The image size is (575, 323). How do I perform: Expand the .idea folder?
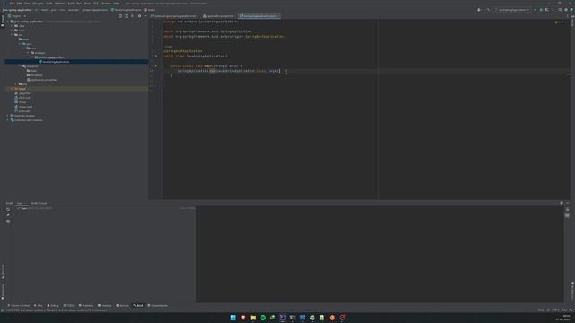[x=12, y=26]
